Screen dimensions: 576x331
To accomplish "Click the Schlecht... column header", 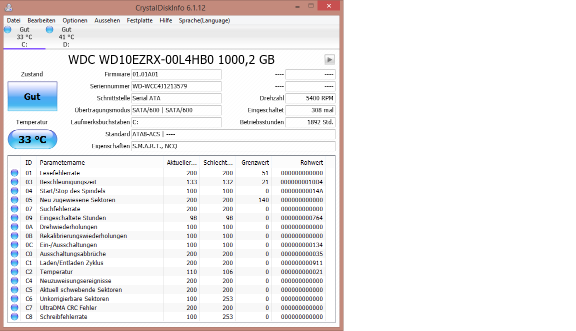I will click(x=218, y=163).
